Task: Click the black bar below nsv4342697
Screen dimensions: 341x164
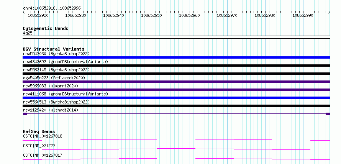Action: coord(176,66)
